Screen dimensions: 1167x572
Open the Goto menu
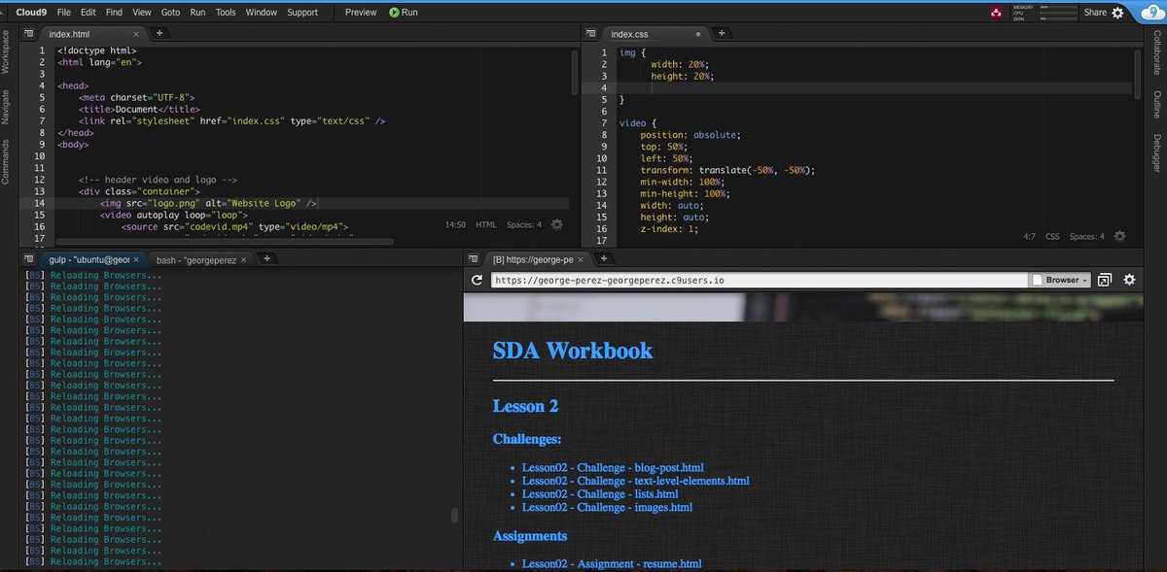(x=170, y=13)
